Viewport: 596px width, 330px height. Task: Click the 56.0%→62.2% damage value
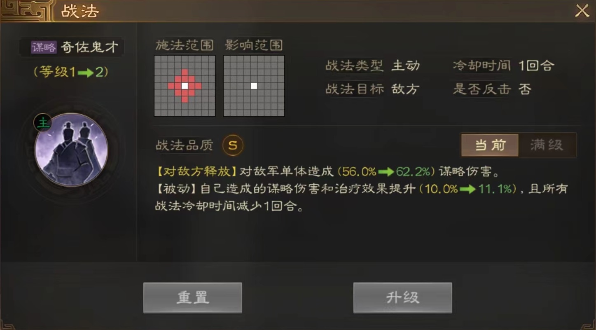pos(386,171)
